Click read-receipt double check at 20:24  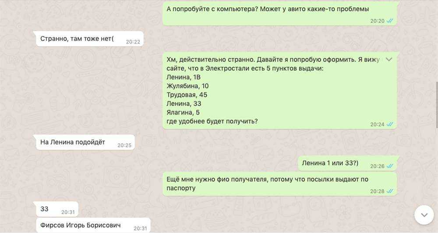[390, 125]
